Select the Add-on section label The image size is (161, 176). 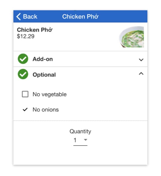43,59
